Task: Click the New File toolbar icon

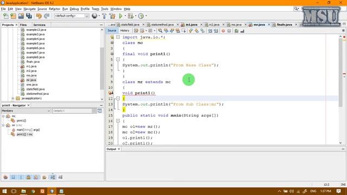Action: click(6, 16)
